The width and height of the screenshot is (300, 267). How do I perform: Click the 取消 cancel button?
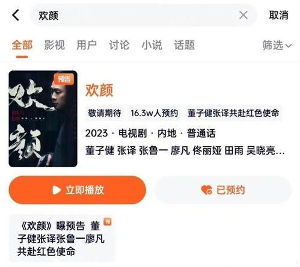278,15
